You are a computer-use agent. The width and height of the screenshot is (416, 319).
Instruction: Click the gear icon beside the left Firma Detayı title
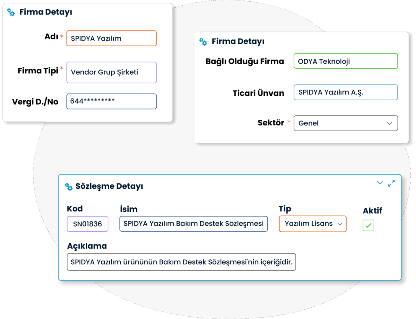click(11, 12)
